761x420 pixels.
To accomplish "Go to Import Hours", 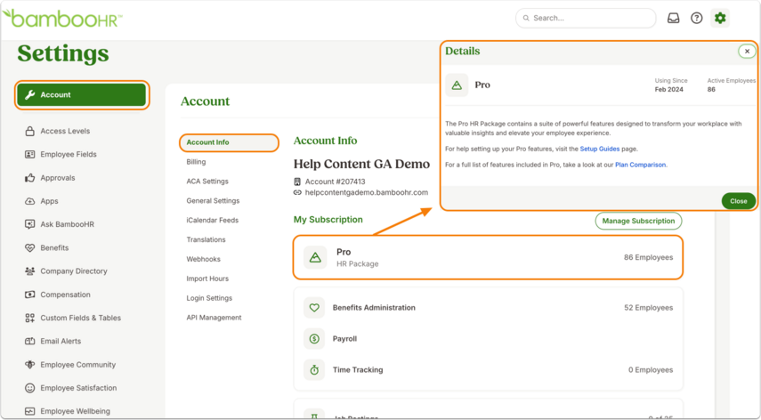I will [207, 279].
